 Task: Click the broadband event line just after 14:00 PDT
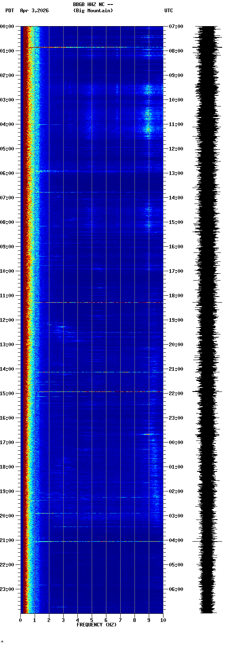pos(100,372)
